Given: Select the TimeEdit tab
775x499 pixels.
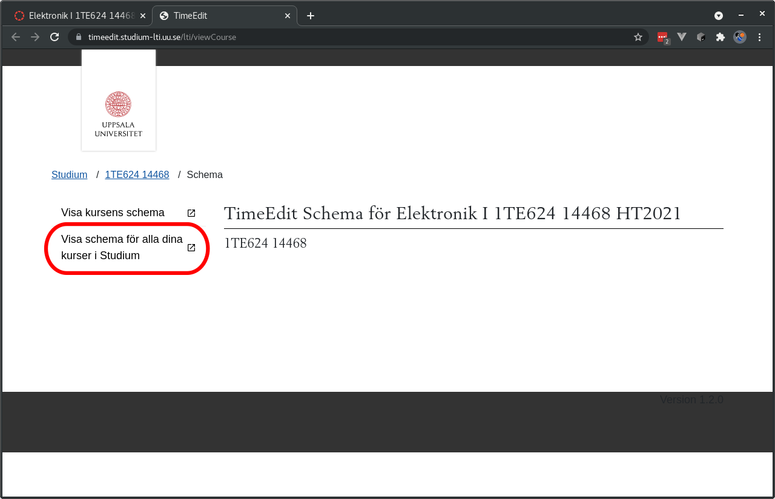Looking at the screenshot, I should [x=225, y=16].
